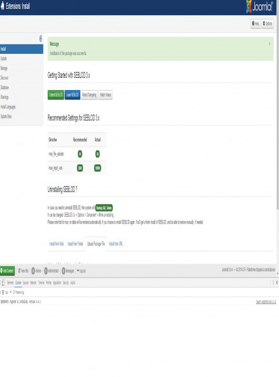Switch to Install from URL tab

coord(116,244)
